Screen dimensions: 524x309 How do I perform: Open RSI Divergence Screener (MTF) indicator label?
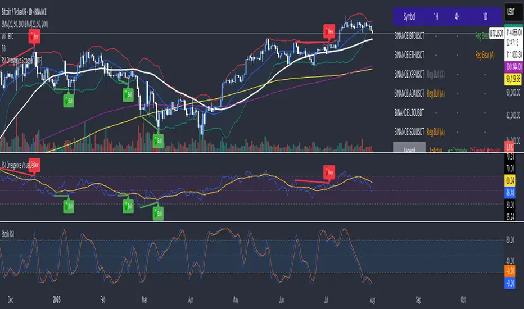point(22,61)
